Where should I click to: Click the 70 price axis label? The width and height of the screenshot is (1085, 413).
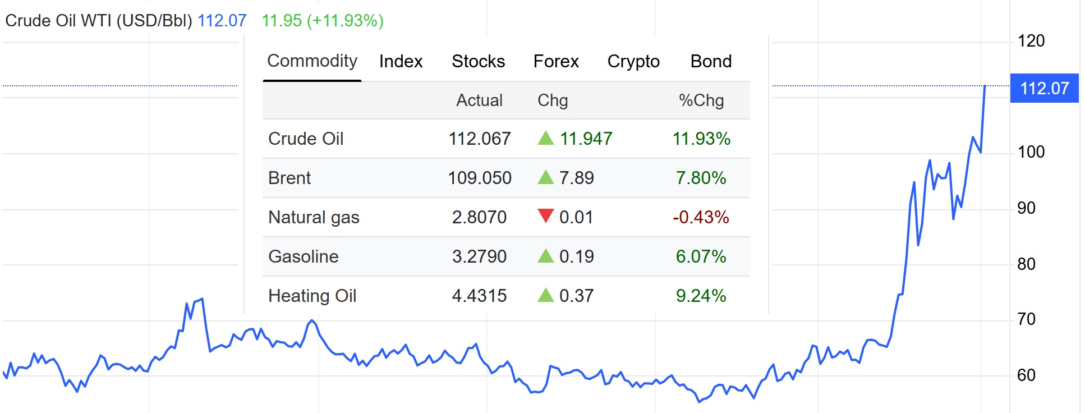pos(1026,319)
